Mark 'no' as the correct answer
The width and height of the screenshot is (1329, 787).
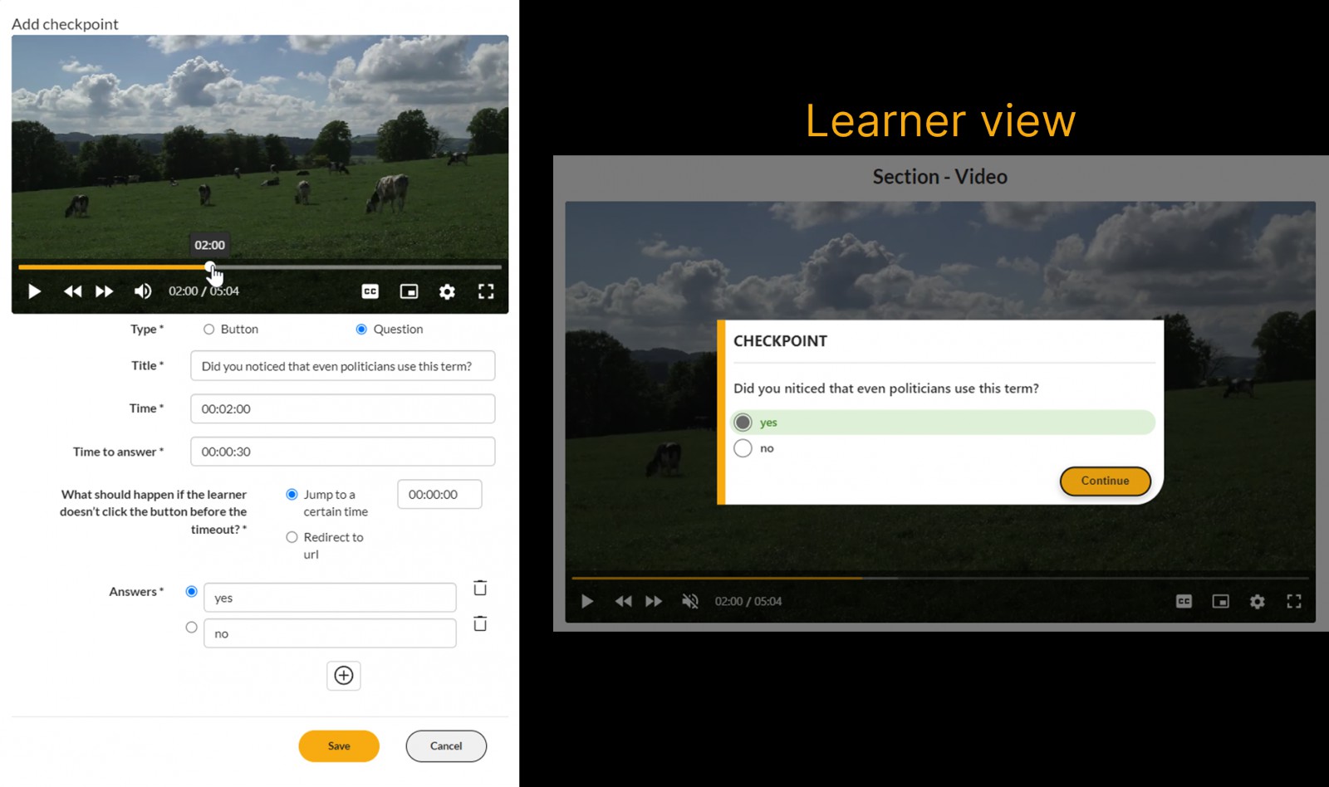tap(191, 628)
